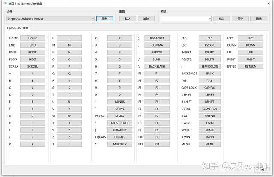Image resolution: width=274 pixels, height=177 pixels.
Task: Click the mapping button for key Q
Action: (69, 74)
